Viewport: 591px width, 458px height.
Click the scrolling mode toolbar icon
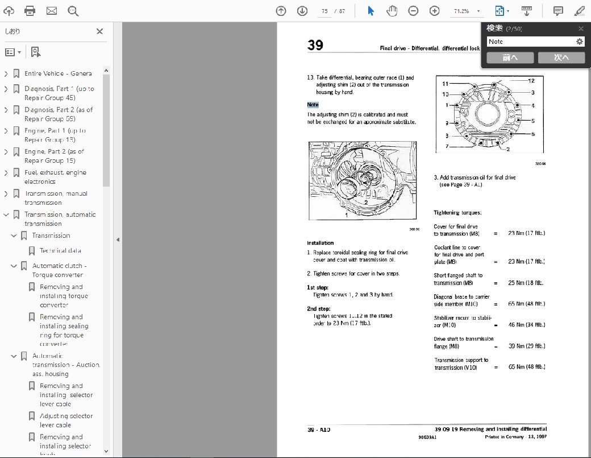point(527,11)
